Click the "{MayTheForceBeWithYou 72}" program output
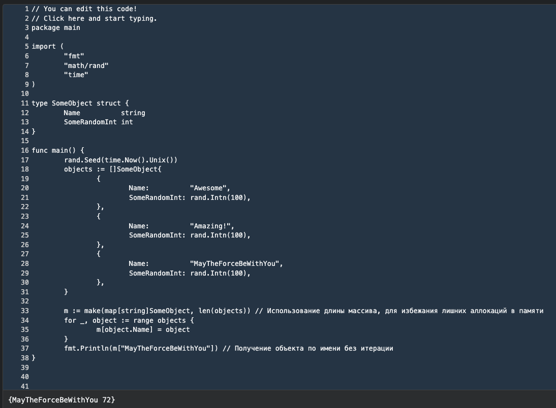 pyautogui.click(x=61, y=400)
